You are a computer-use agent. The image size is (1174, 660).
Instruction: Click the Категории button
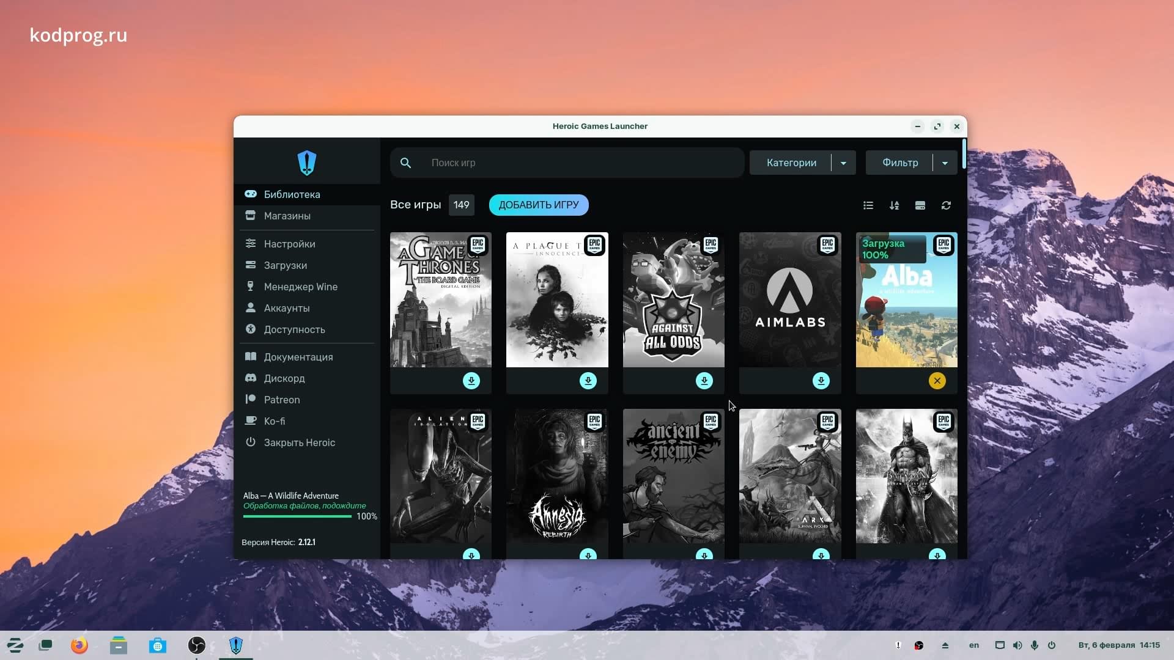(x=791, y=163)
